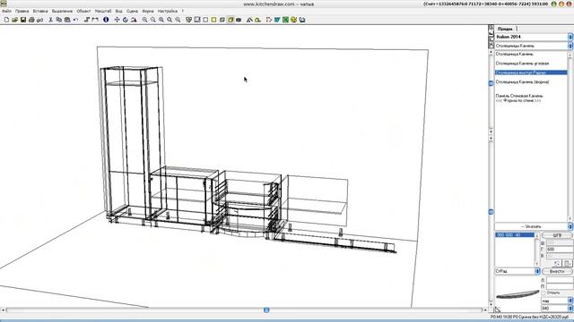574x322 pixels.
Task: Open the Вставка menu
Action: (40, 11)
